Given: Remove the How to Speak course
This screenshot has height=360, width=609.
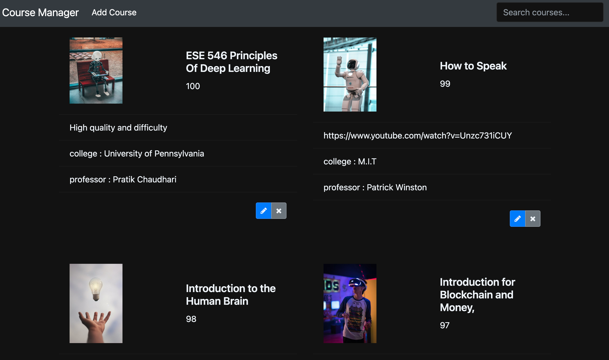Looking at the screenshot, I should [533, 219].
